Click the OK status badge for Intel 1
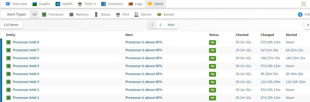 pos(212,98)
